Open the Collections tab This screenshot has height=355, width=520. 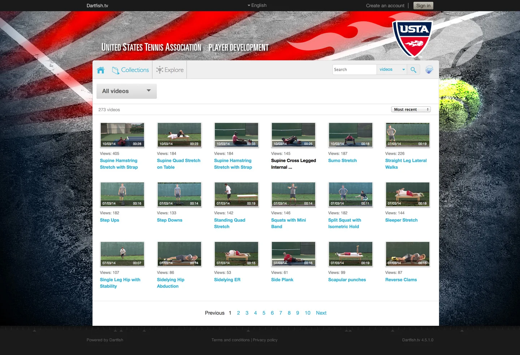(x=130, y=70)
